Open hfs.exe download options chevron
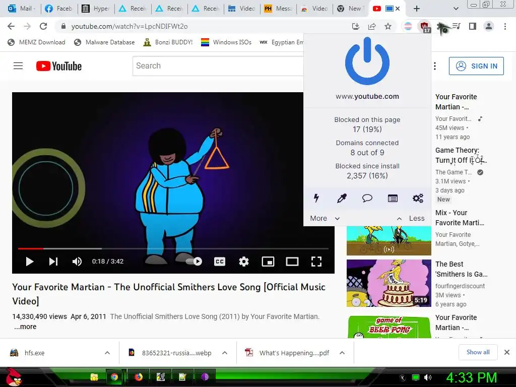 (107, 353)
